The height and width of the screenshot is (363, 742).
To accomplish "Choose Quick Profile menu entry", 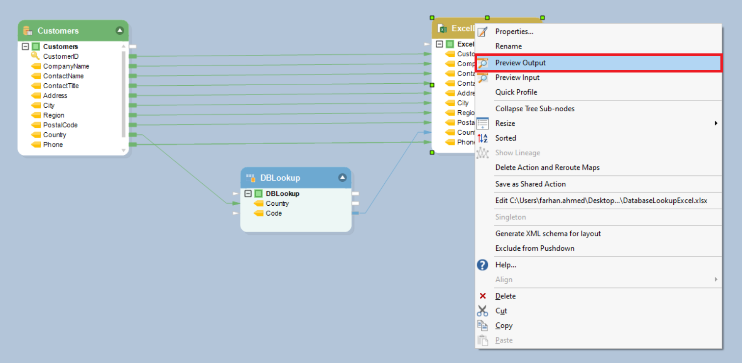I will [x=516, y=92].
